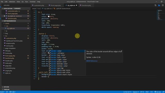Click the unsaved dot on ciy_style.css tab
Screen dimensions: 165x93
[77, 5]
